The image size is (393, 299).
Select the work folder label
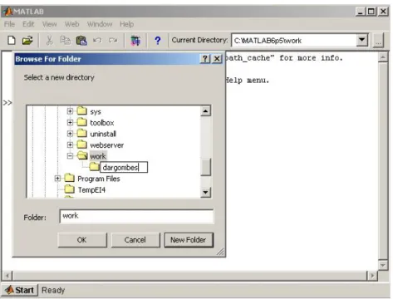[x=98, y=156]
